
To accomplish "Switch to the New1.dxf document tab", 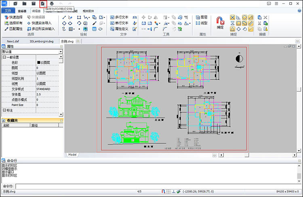I will pyautogui.click(x=13, y=41).
